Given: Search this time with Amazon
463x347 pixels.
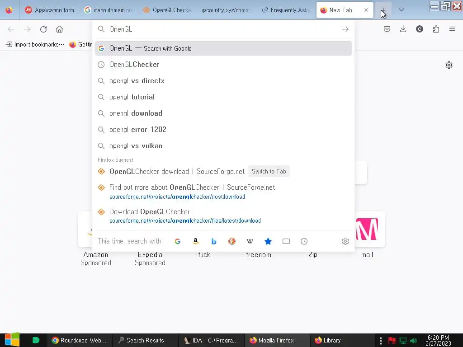Looking at the screenshot, I should (x=195, y=241).
